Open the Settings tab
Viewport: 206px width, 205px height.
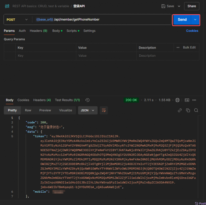[89, 31]
